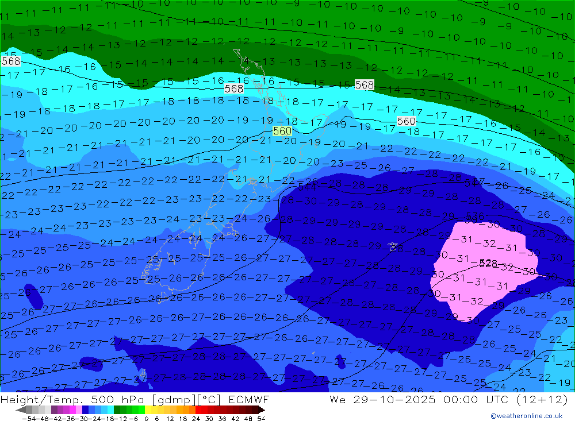The image size is (575, 421).
Task: Click the grey left arrow end of the color scale
Action: point(21,410)
